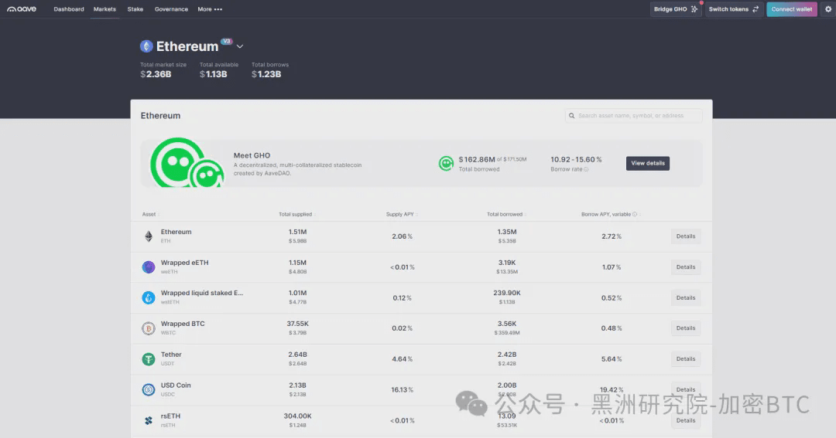The width and height of the screenshot is (836, 438).
Task: Click Tether borrow APY 5.64%
Action: pyautogui.click(x=611, y=359)
